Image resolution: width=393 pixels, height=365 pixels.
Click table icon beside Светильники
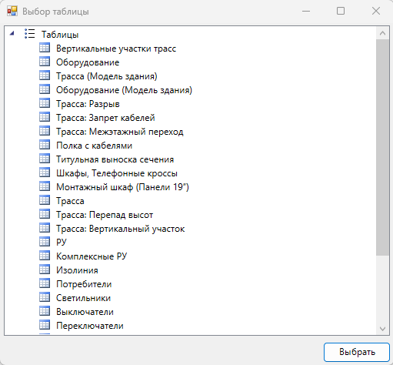[45, 297]
